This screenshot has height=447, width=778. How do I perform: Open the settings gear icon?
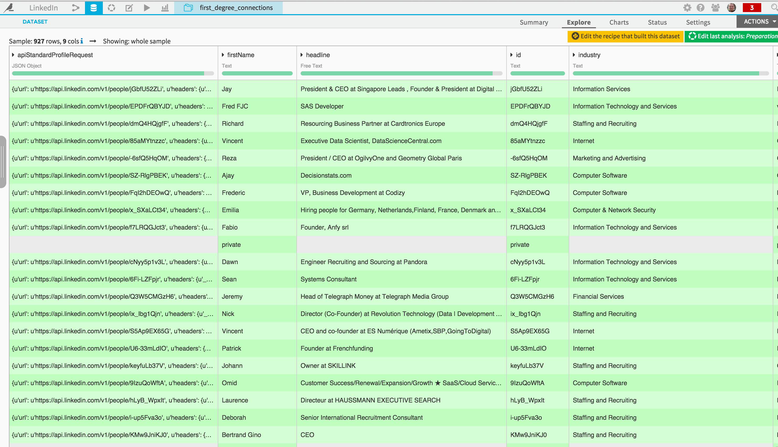[x=687, y=8]
